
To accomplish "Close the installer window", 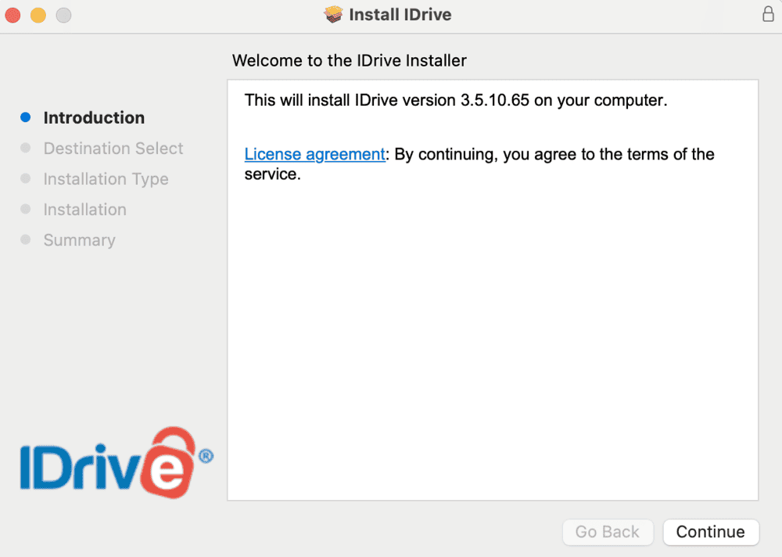I will point(13,14).
